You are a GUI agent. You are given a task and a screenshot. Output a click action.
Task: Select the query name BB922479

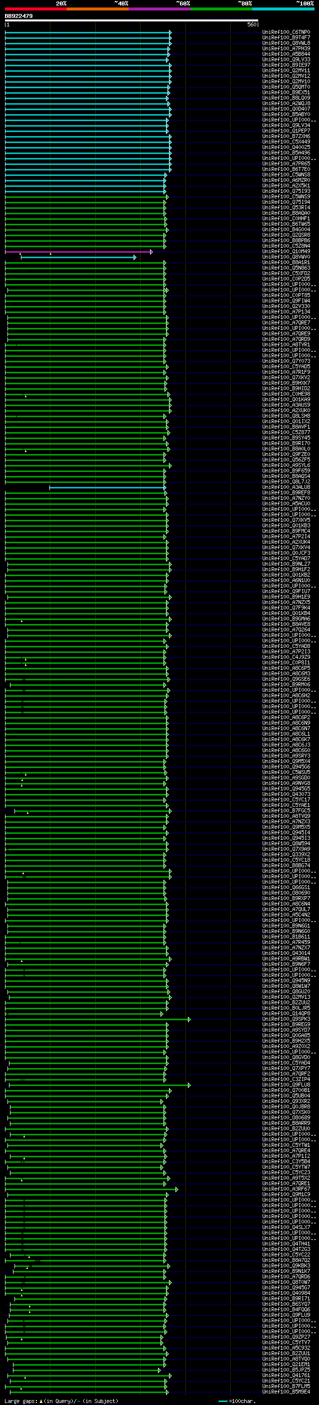[x=18, y=16]
